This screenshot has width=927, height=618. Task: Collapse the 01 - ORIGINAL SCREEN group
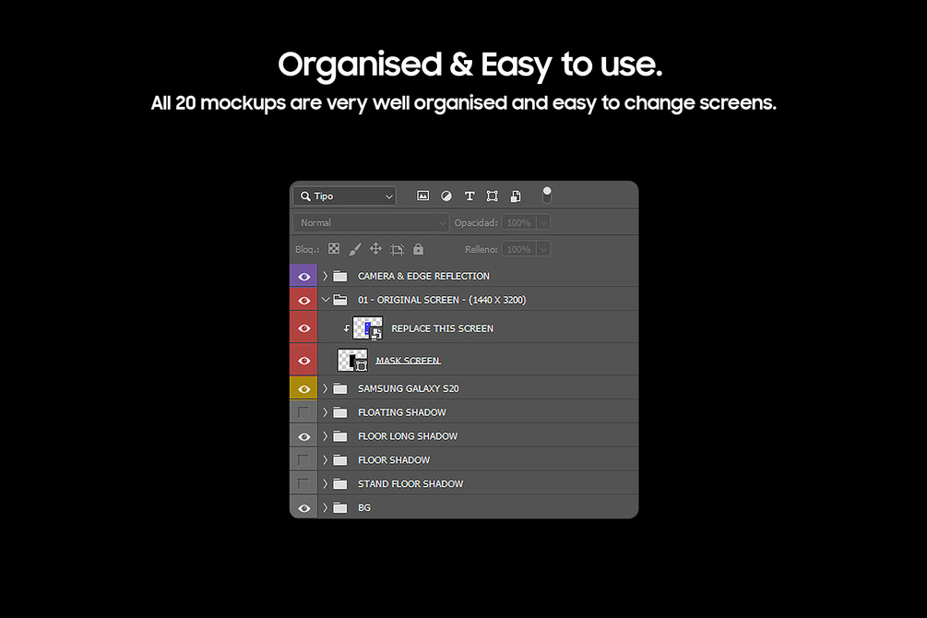(326, 300)
